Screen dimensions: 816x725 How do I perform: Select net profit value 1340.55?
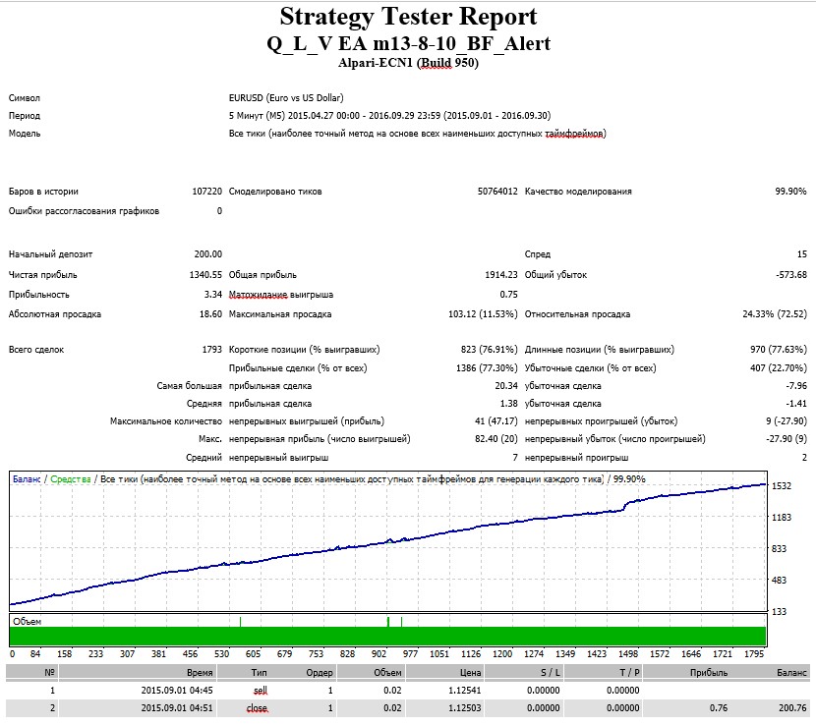click(x=205, y=275)
